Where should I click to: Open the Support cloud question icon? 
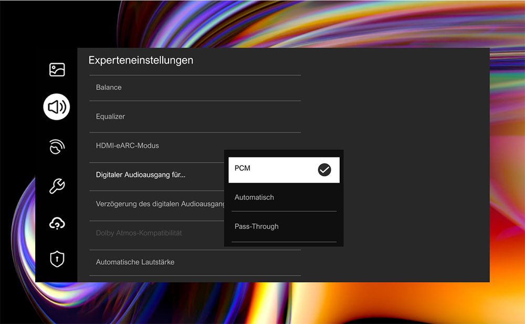57,224
